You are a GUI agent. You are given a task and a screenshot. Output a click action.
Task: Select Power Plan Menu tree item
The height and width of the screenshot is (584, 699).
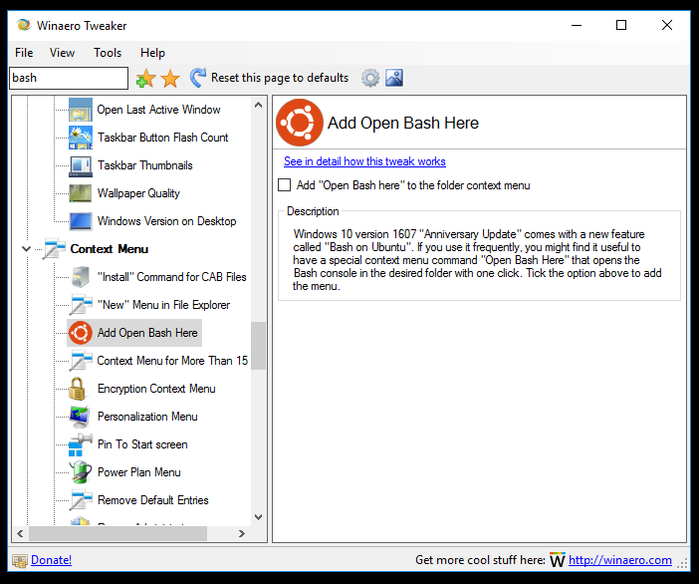click(x=139, y=472)
